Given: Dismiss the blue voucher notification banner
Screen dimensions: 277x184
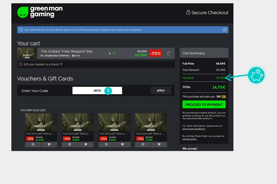Looking at the screenshot, I should point(225,30).
